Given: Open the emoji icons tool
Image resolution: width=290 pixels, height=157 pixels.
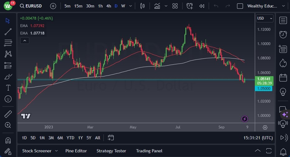Looking at the screenshot, I should pos(8,99).
